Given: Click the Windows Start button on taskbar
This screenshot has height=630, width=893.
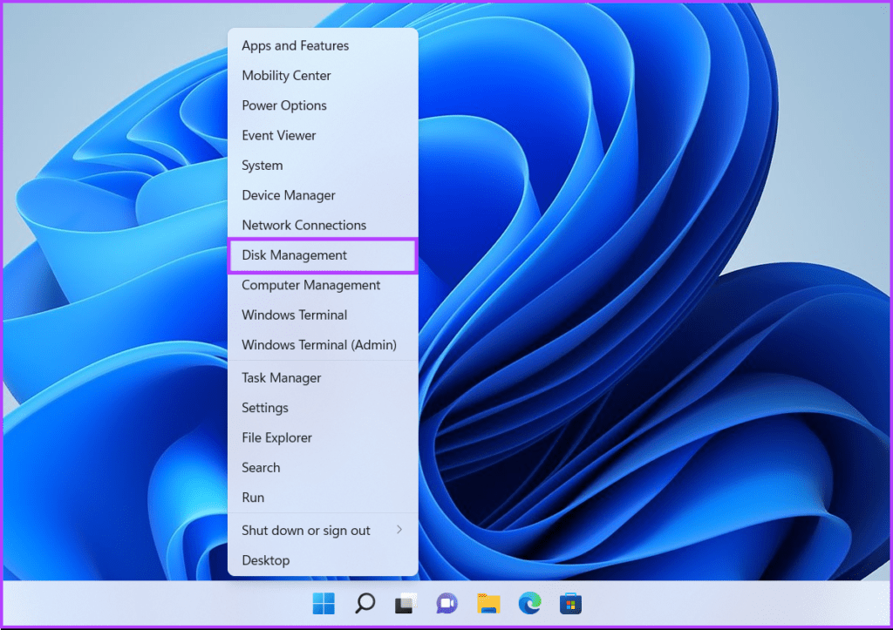Looking at the screenshot, I should 324,603.
